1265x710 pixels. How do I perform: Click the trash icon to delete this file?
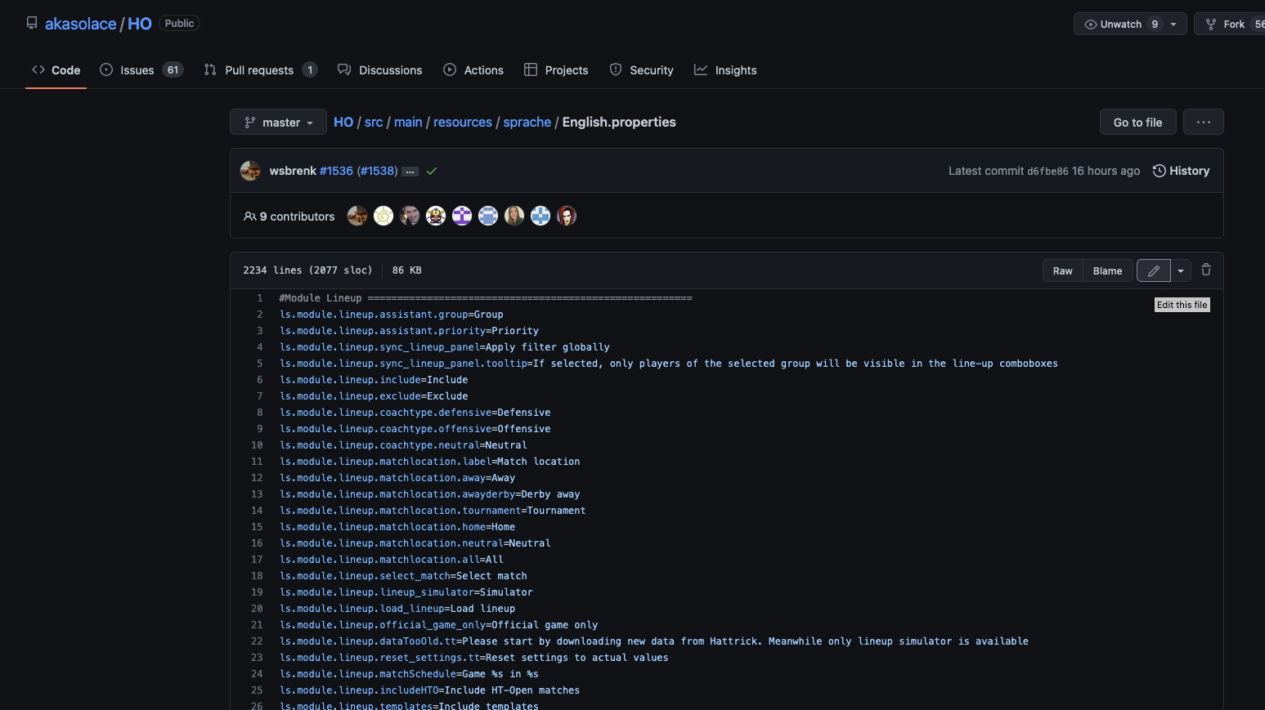click(1206, 270)
